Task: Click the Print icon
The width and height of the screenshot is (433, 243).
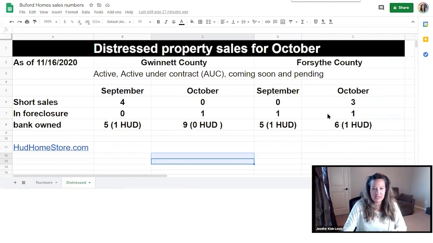Action: (27, 22)
